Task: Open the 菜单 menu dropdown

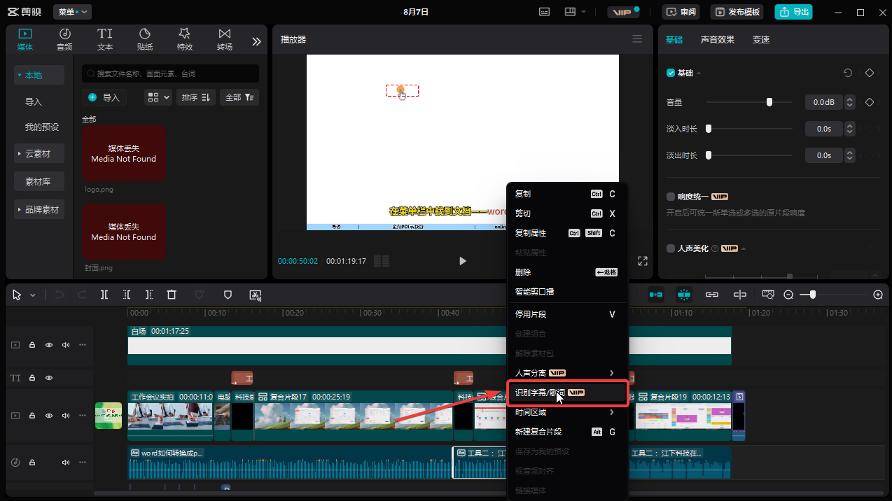Action: tap(72, 12)
